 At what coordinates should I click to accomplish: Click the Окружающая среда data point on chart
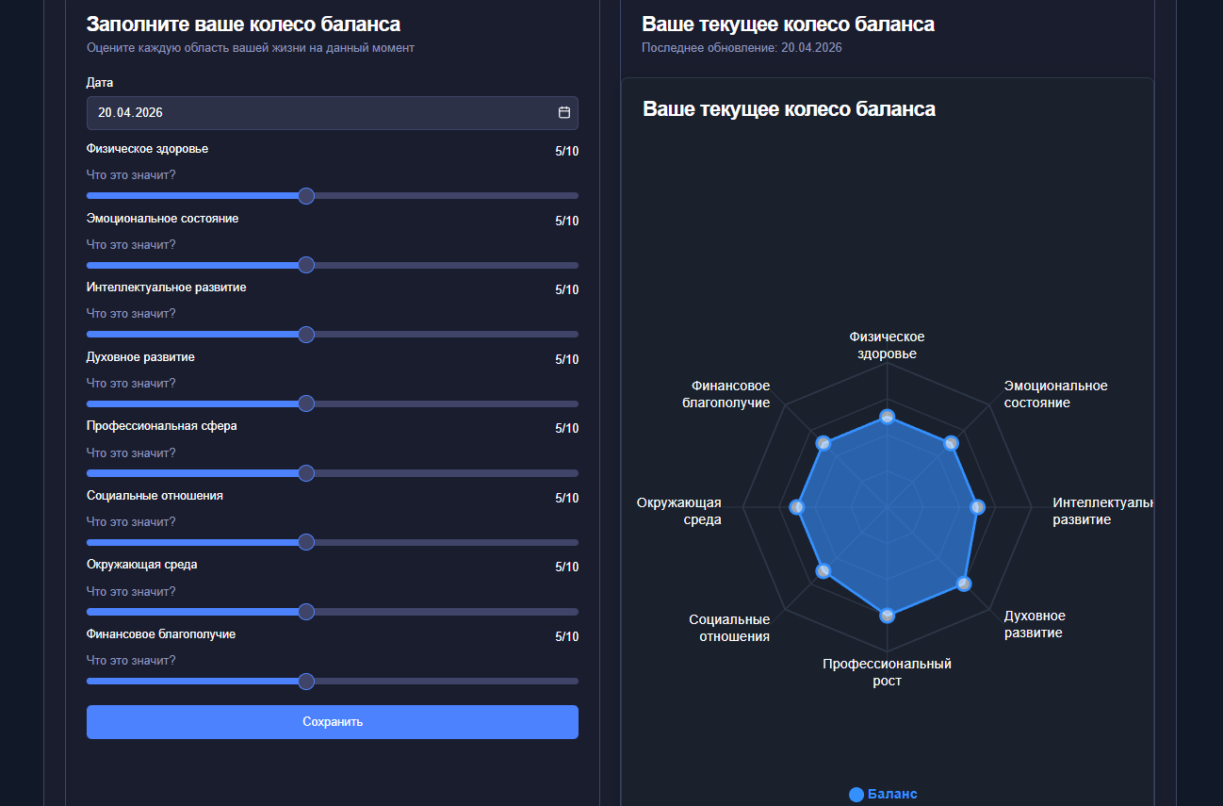(796, 508)
